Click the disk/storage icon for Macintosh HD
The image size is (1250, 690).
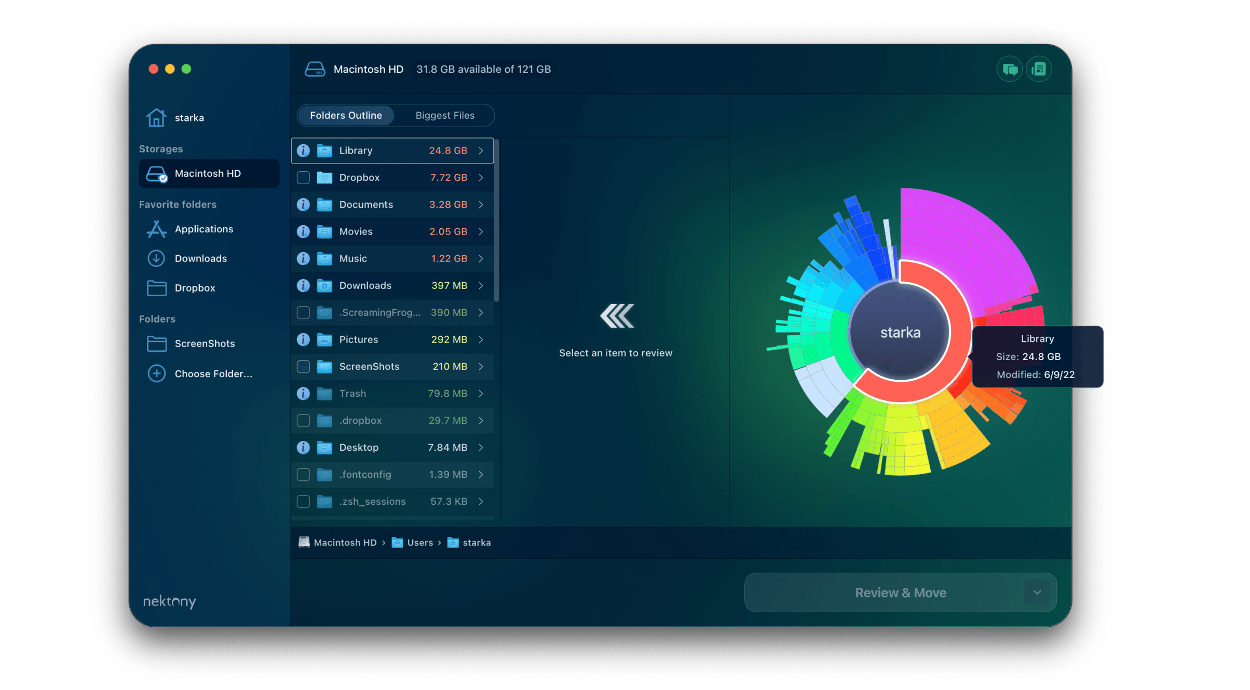(x=156, y=172)
